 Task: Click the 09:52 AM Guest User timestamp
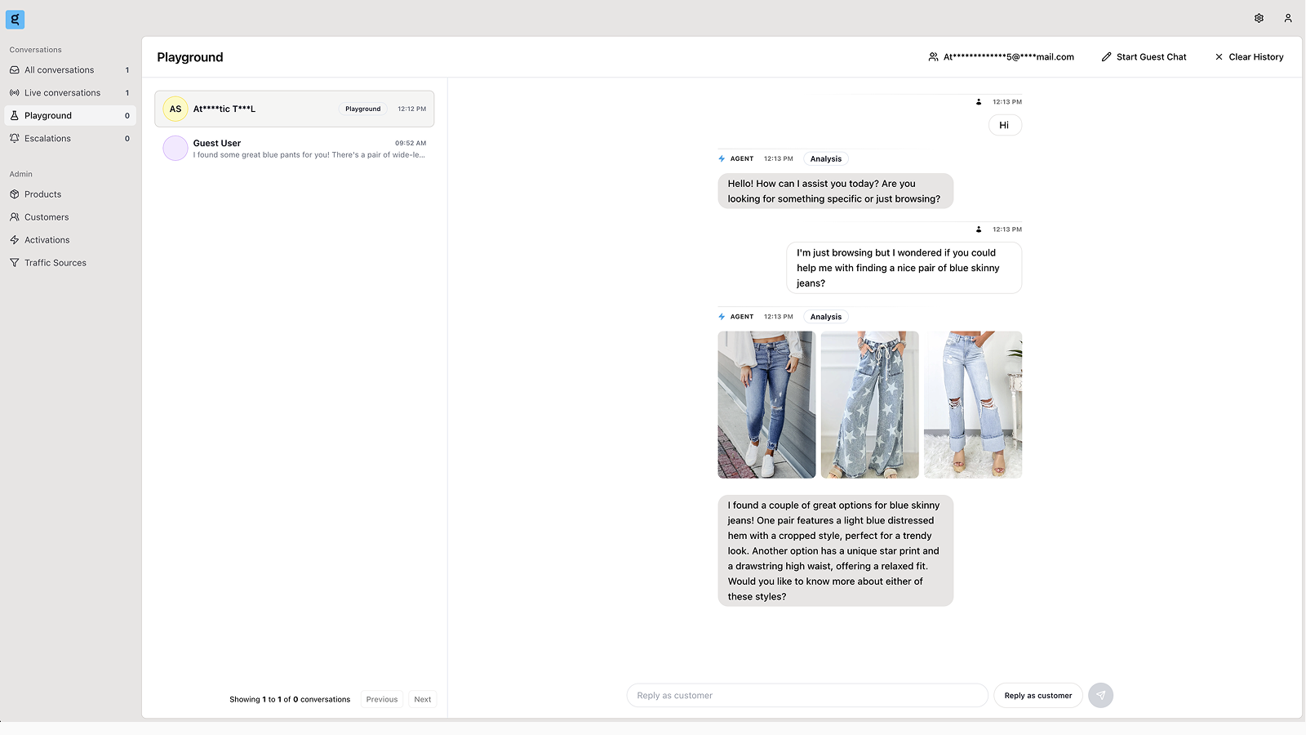[411, 143]
